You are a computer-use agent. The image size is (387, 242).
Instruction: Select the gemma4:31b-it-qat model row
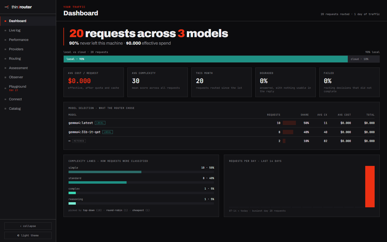[221, 132]
